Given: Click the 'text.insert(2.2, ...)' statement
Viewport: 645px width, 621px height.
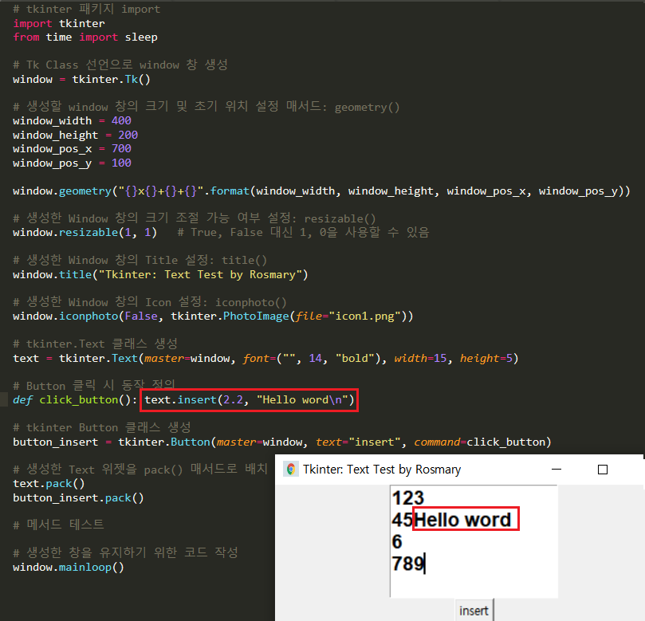Looking at the screenshot, I should click(x=250, y=399).
